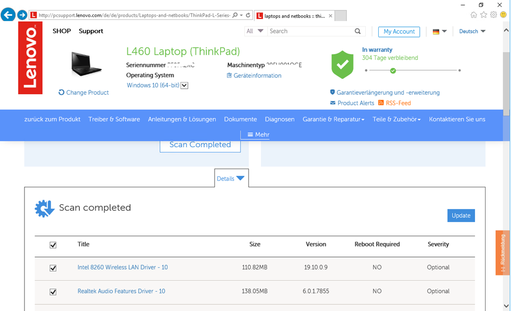Open browser favorites star icon
This screenshot has width=511, height=311.
(x=484, y=15)
